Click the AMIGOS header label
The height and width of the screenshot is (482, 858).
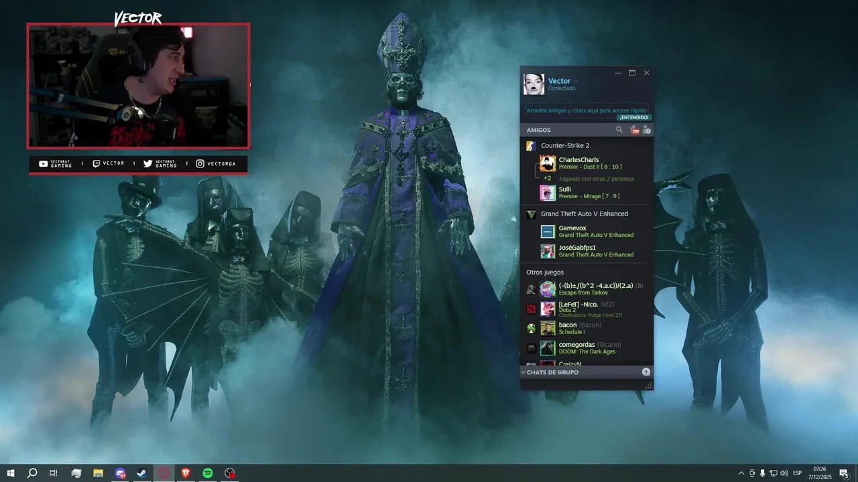tap(539, 130)
